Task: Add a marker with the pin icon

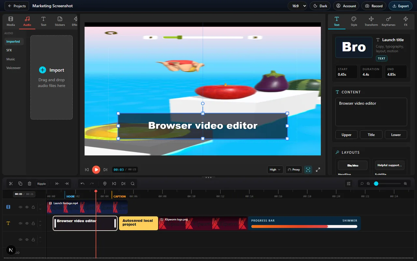Action: (x=105, y=184)
